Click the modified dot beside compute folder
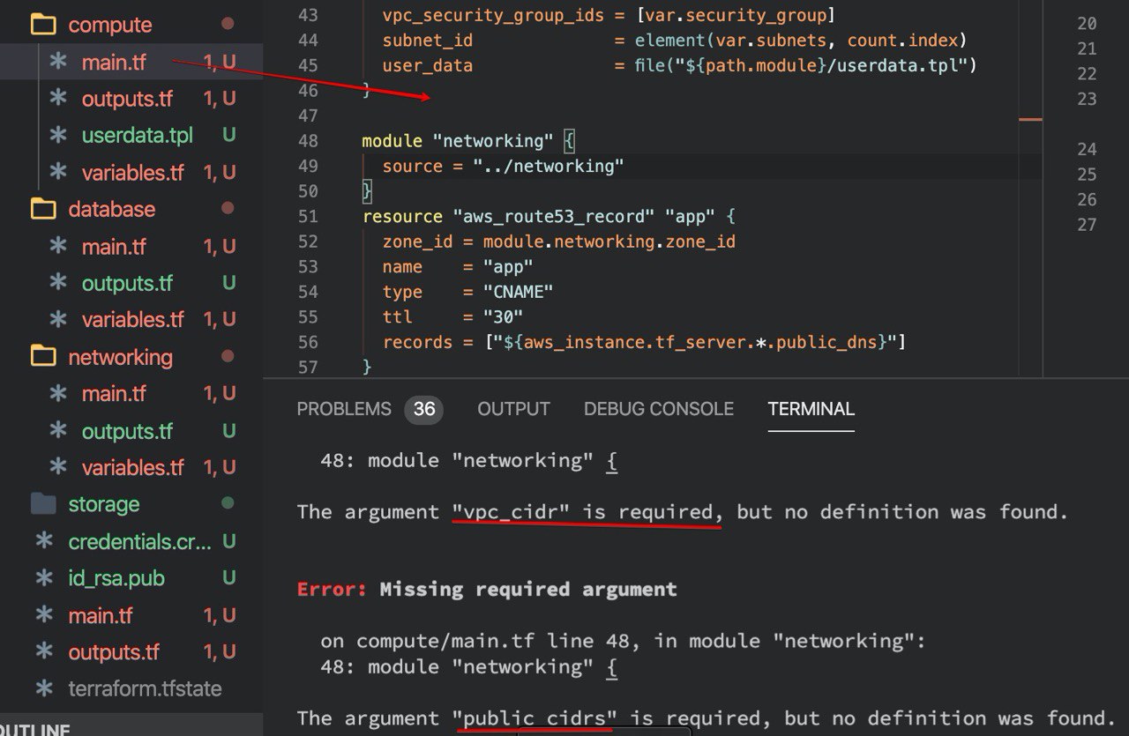This screenshot has height=736, width=1129. coord(228,24)
